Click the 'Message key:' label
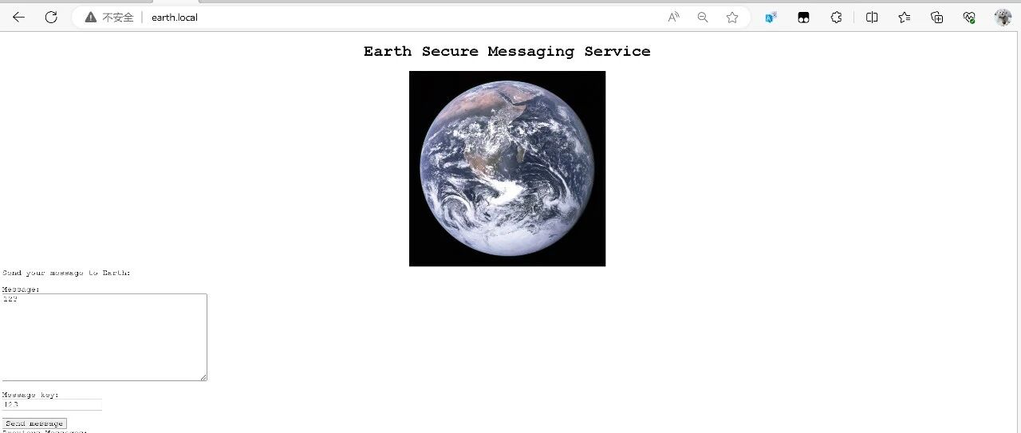1021x433 pixels. point(30,395)
